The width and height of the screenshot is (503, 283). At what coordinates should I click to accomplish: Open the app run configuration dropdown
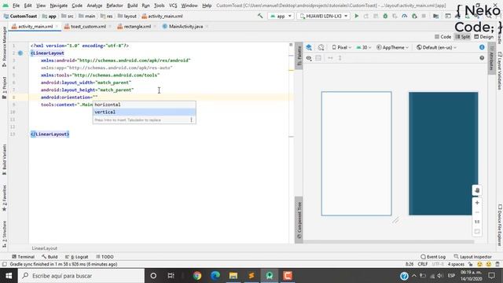(281, 16)
